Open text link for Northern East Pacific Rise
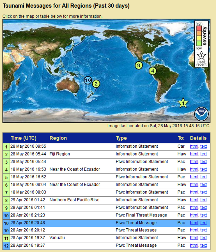This screenshot has height=252, width=216. tap(203, 200)
